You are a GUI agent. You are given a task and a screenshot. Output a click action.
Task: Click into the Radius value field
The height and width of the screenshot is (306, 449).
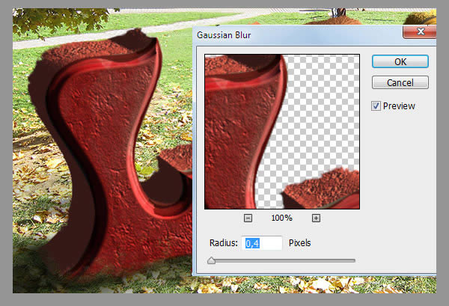pos(263,243)
